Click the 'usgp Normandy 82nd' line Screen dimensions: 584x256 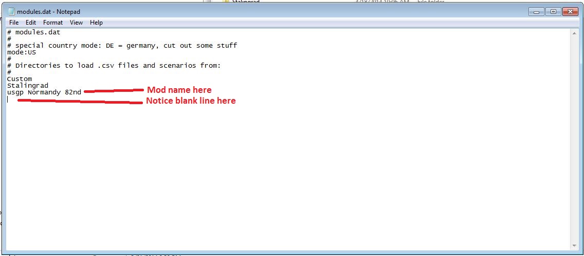coord(44,92)
